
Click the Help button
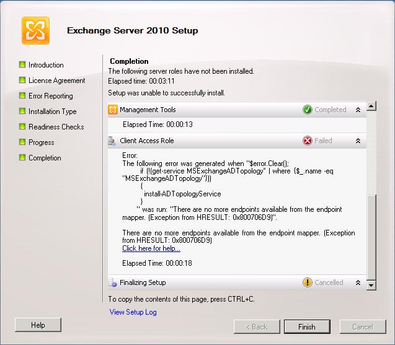38,325
